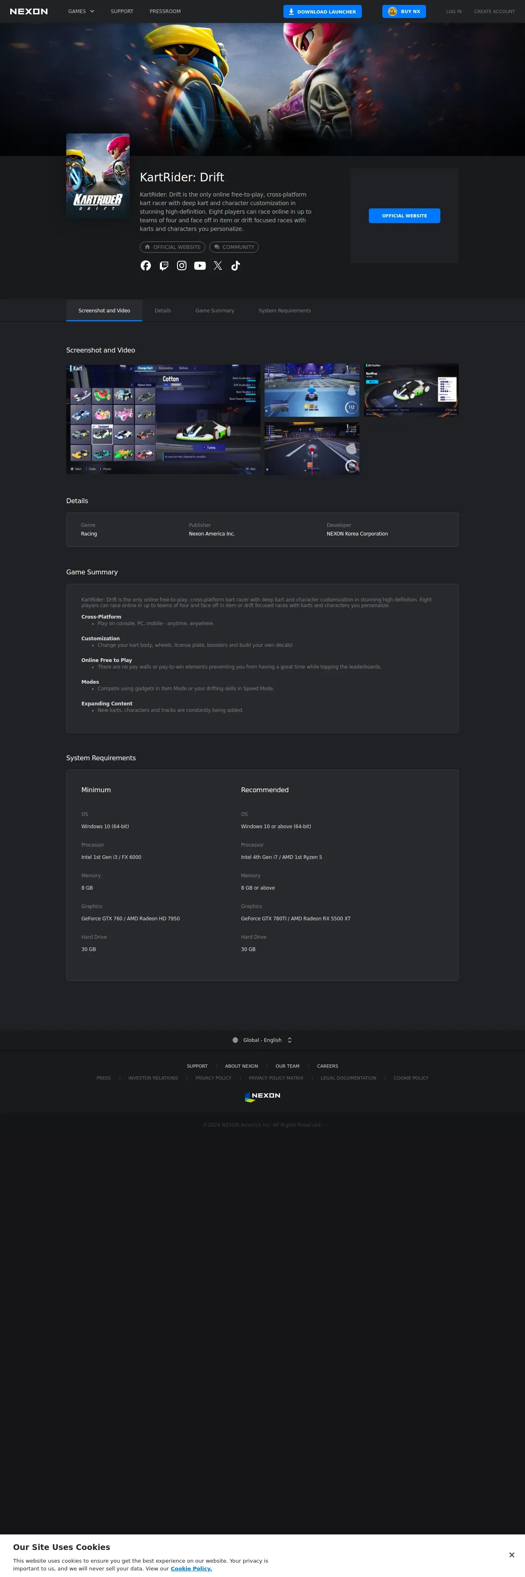Image resolution: width=525 pixels, height=1577 pixels.
Task: Open the Twitch social icon
Action: 164,266
